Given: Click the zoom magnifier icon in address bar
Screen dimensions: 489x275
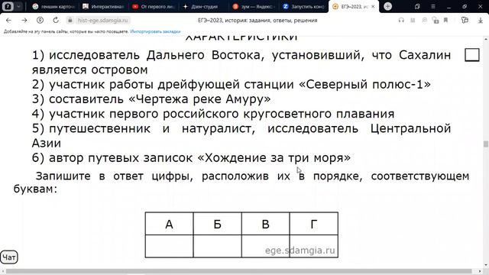Looking at the screenshot, I should (424, 21).
